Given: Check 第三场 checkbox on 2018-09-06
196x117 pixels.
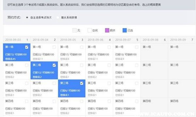Looking at the screenshot, I should coord(109,83).
